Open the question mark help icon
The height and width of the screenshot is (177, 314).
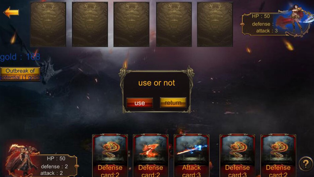[306, 164]
